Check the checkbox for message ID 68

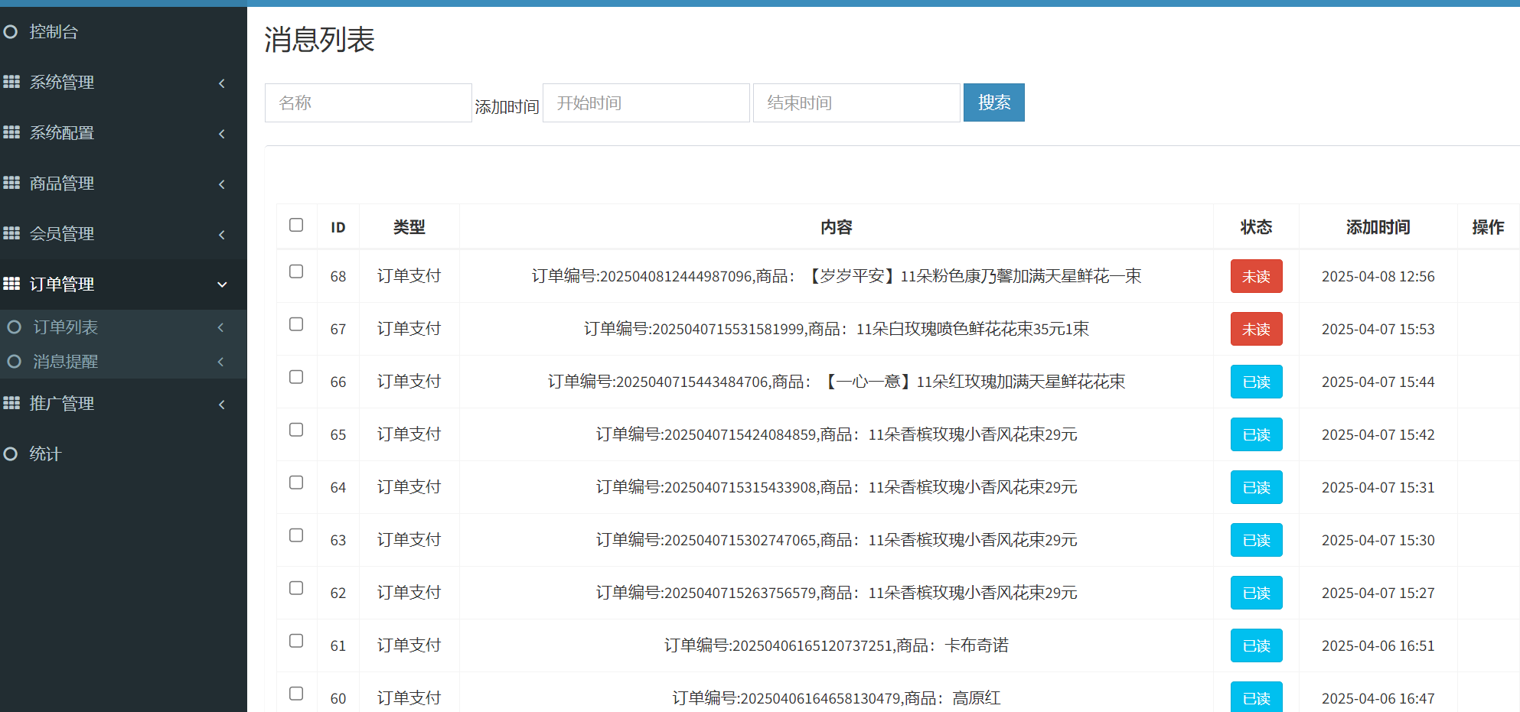coord(296,271)
